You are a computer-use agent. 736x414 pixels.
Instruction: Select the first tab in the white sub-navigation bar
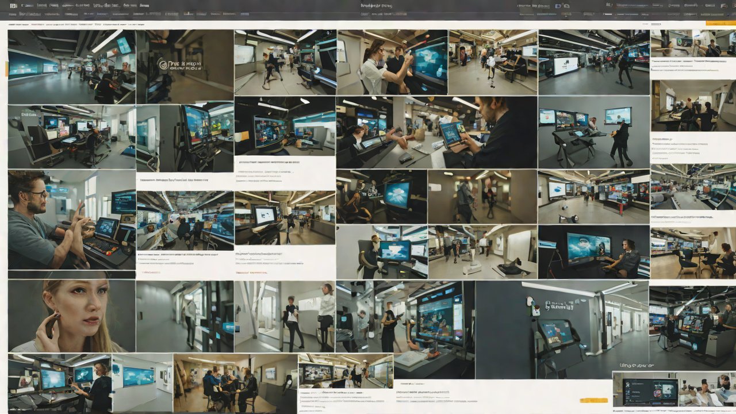(x=20, y=25)
